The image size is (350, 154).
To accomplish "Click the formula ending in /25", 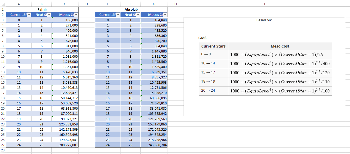I will [276, 55].
